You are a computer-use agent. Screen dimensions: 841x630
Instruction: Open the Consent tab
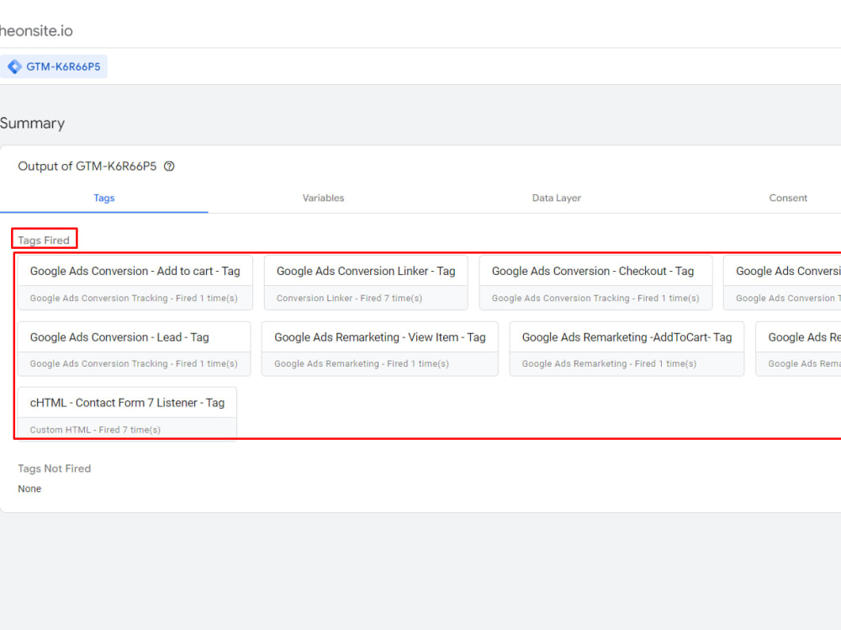[x=787, y=198]
